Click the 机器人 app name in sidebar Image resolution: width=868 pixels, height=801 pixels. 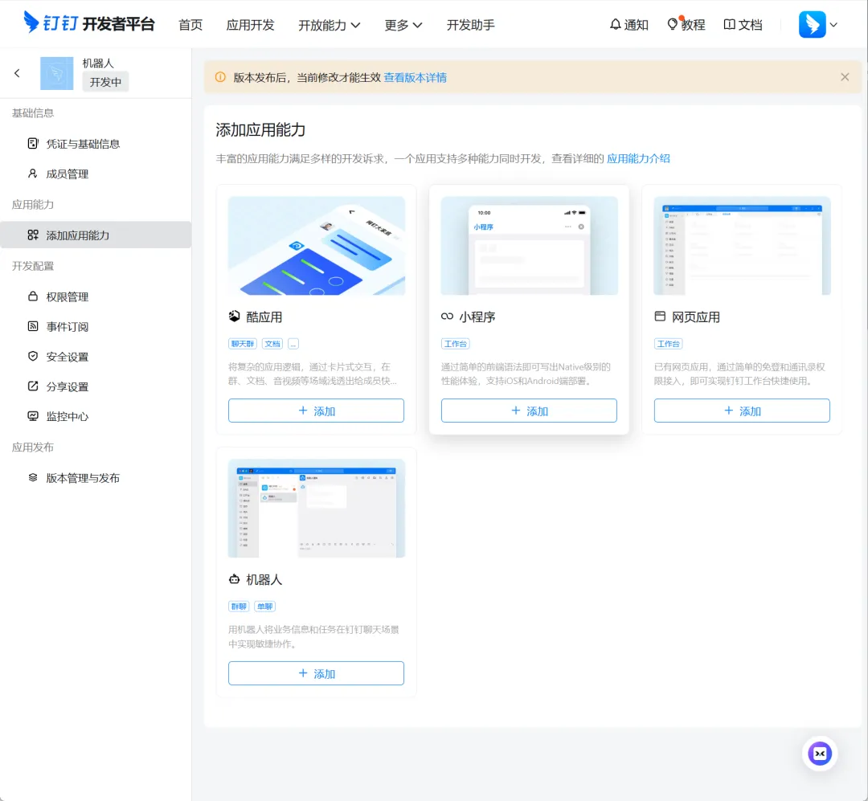click(x=98, y=63)
